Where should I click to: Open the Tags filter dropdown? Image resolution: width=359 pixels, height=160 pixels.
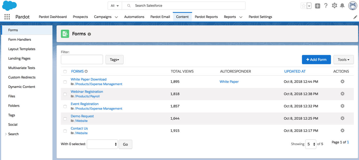coord(115,60)
